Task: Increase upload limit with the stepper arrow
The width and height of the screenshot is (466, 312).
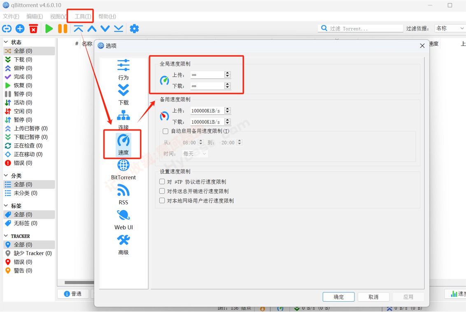Action: pos(227,73)
